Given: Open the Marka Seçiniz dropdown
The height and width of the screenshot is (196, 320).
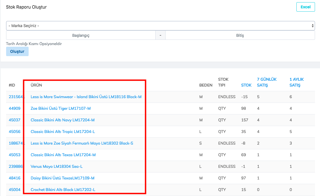Looking at the screenshot, I should [160, 26].
